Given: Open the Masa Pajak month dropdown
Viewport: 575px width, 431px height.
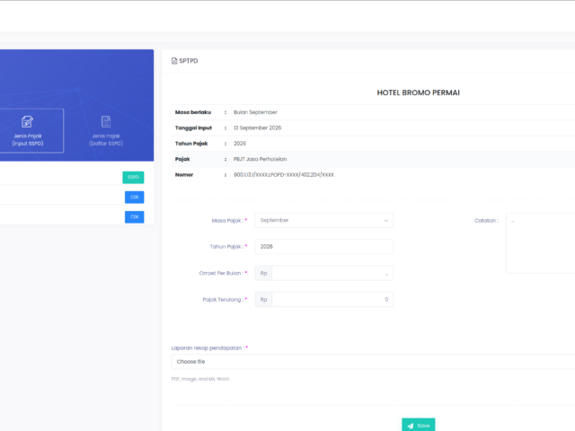Looking at the screenshot, I should click(324, 220).
